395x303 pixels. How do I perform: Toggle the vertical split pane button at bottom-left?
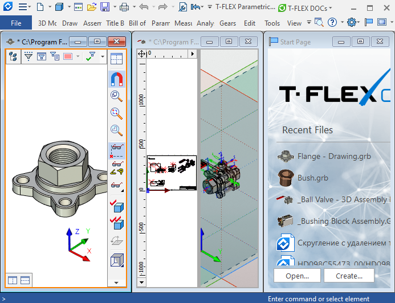[13, 280]
